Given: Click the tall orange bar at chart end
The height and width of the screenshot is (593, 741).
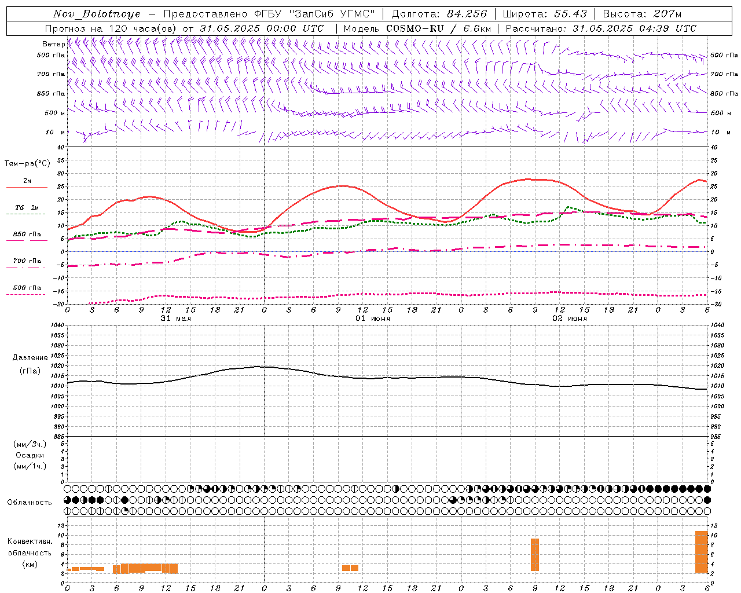Looking at the screenshot, I should [x=701, y=552].
